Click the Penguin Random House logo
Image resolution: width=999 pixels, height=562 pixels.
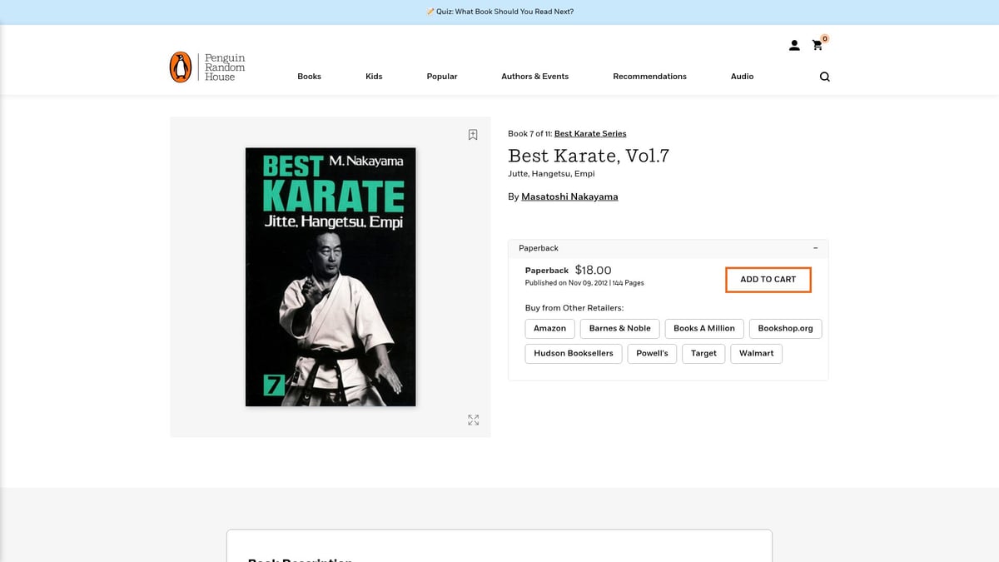(x=207, y=67)
